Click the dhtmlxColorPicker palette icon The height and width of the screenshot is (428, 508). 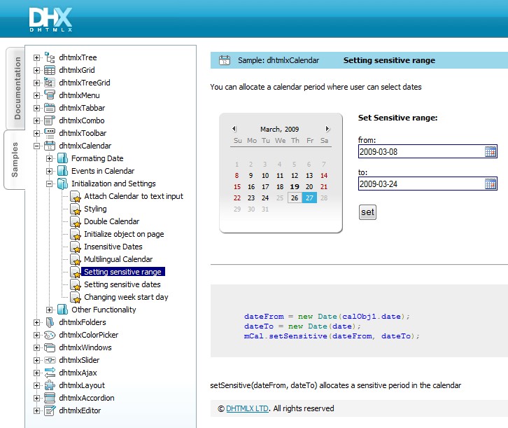tap(50, 335)
